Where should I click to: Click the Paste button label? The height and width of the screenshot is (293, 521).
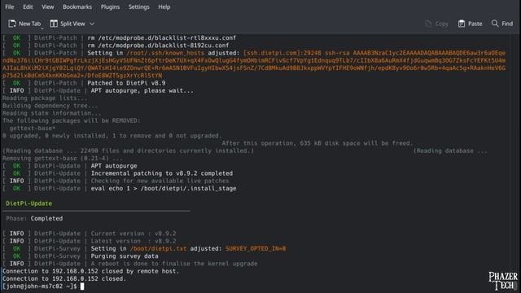(475, 24)
